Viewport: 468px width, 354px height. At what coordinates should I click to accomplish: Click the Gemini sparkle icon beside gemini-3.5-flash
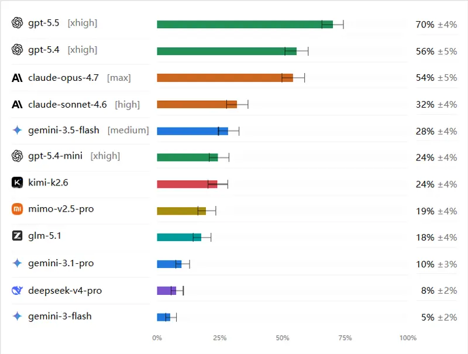tap(18, 130)
